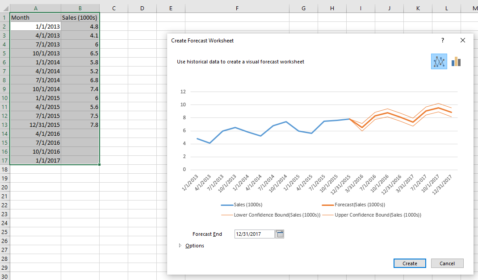Select the sales value 5.8
The height and width of the screenshot is (280, 478).
click(80, 62)
